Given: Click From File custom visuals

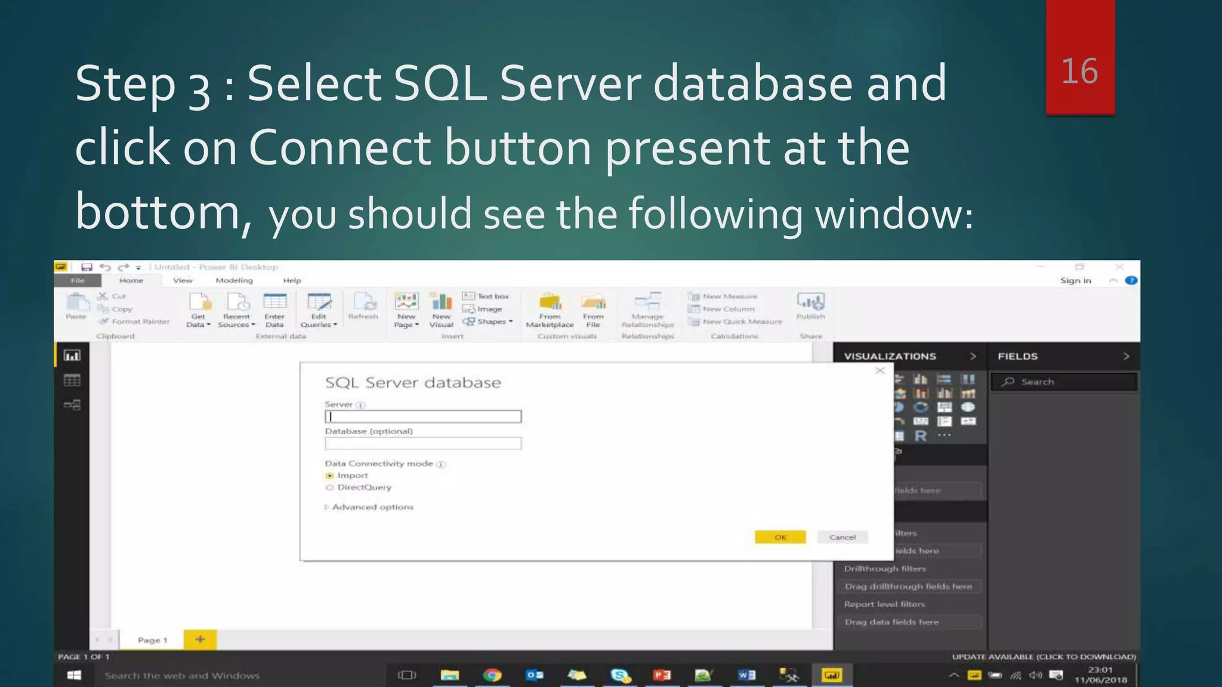Looking at the screenshot, I should 593,310.
